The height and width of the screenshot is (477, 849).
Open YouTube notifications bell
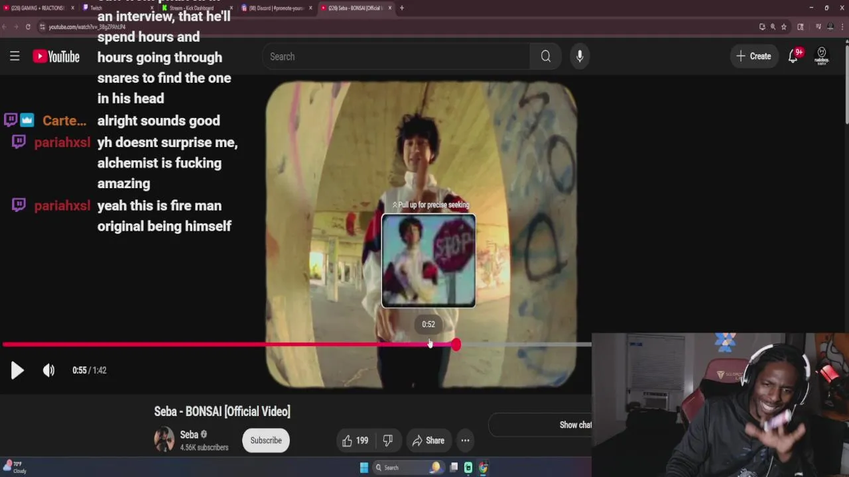(x=793, y=56)
